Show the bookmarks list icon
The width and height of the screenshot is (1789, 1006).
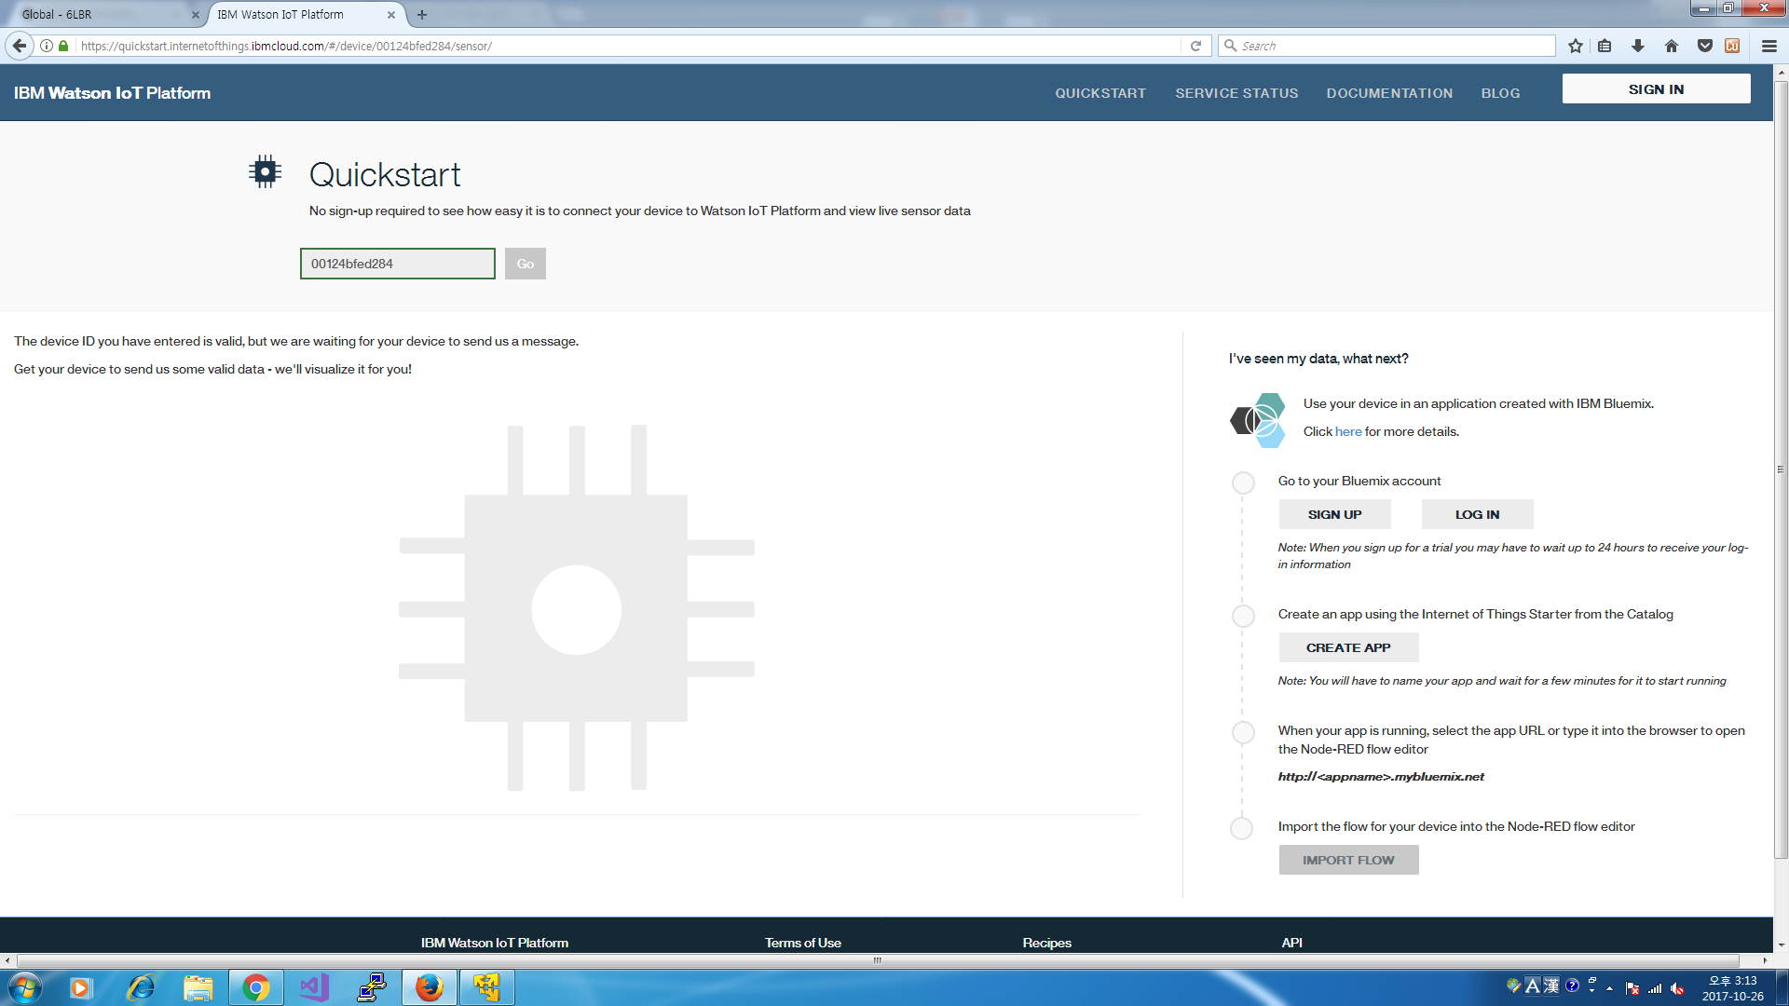1605,46
